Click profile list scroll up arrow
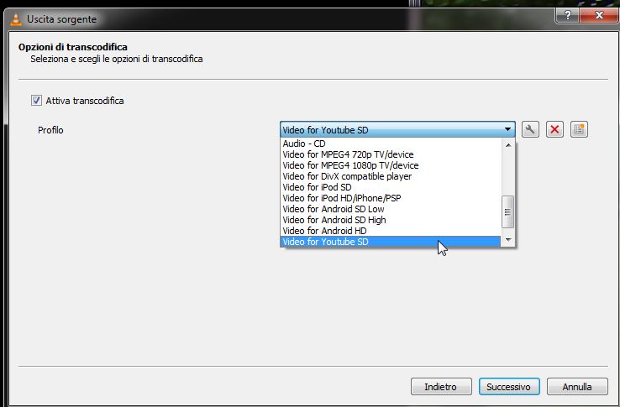The width and height of the screenshot is (620, 407). click(x=508, y=145)
